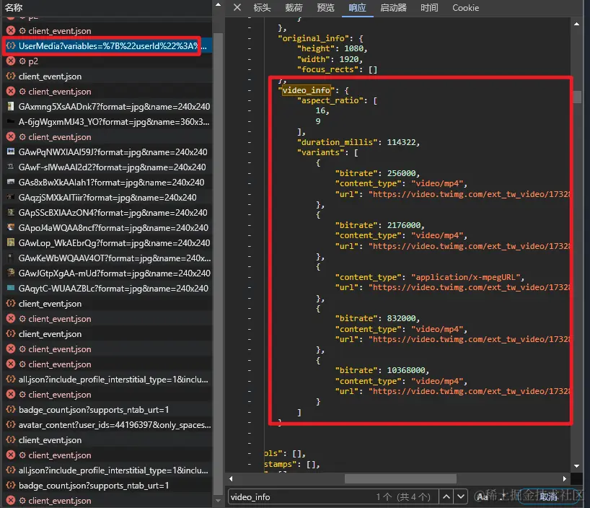The height and width of the screenshot is (508, 590).
Task: Click the "focus_rects": [] line
Action: pyautogui.click(x=337, y=69)
